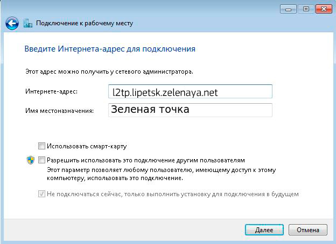The height and width of the screenshot is (244, 336).
Task: Click the title 'Подключение к рабочему месту'
Action: [85, 23]
